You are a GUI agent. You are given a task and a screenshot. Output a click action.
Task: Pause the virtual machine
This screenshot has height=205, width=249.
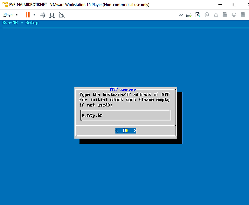pyautogui.click(x=28, y=15)
